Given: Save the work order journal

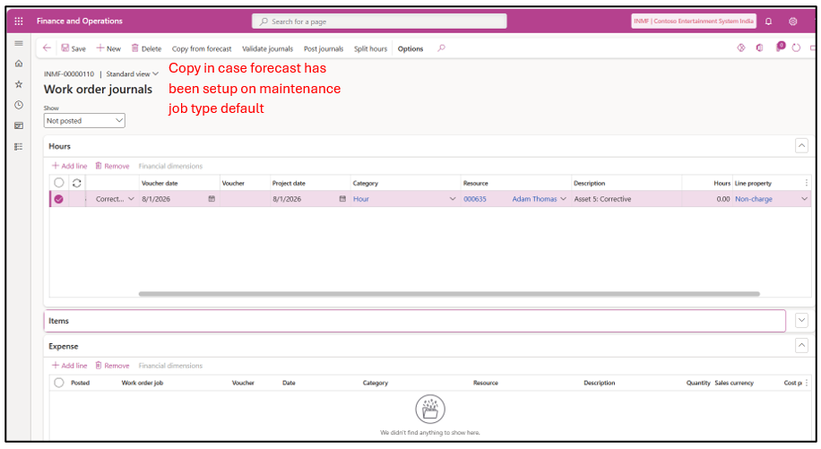Looking at the screenshot, I should click(x=73, y=48).
